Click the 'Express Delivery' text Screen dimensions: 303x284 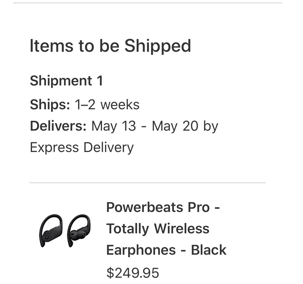(82, 147)
